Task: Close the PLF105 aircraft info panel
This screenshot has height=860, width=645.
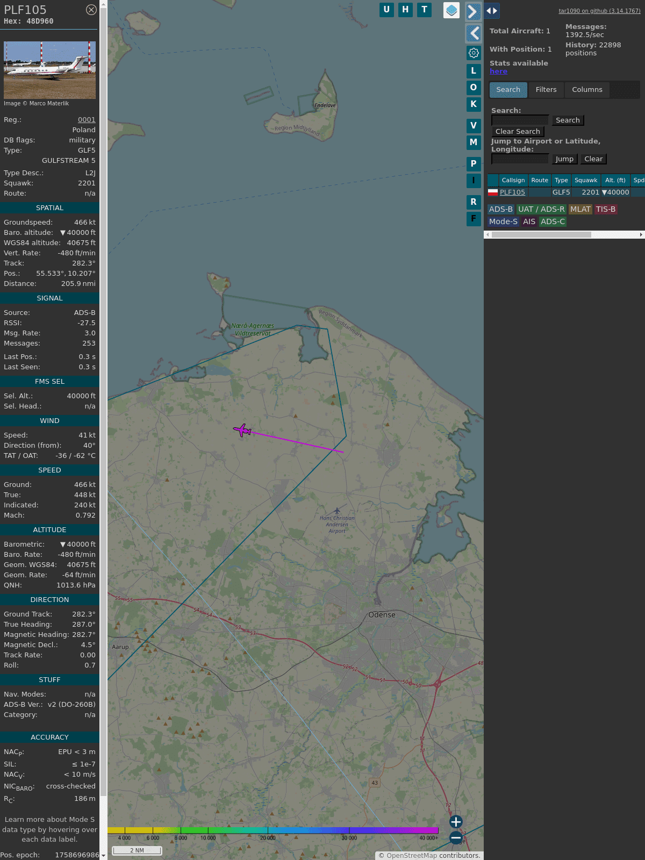Action: (91, 10)
